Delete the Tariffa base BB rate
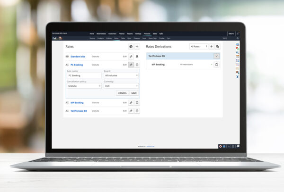The width and height of the screenshot is (284, 192). 137,111
